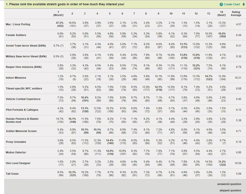Click the 12.2% (121) cell in Reaper Hive row
Screen dimensions: 246x194
click(196, 67)
